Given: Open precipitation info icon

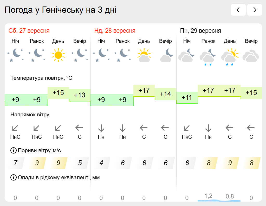Looking at the screenshot, I should pyautogui.click(x=14, y=177).
